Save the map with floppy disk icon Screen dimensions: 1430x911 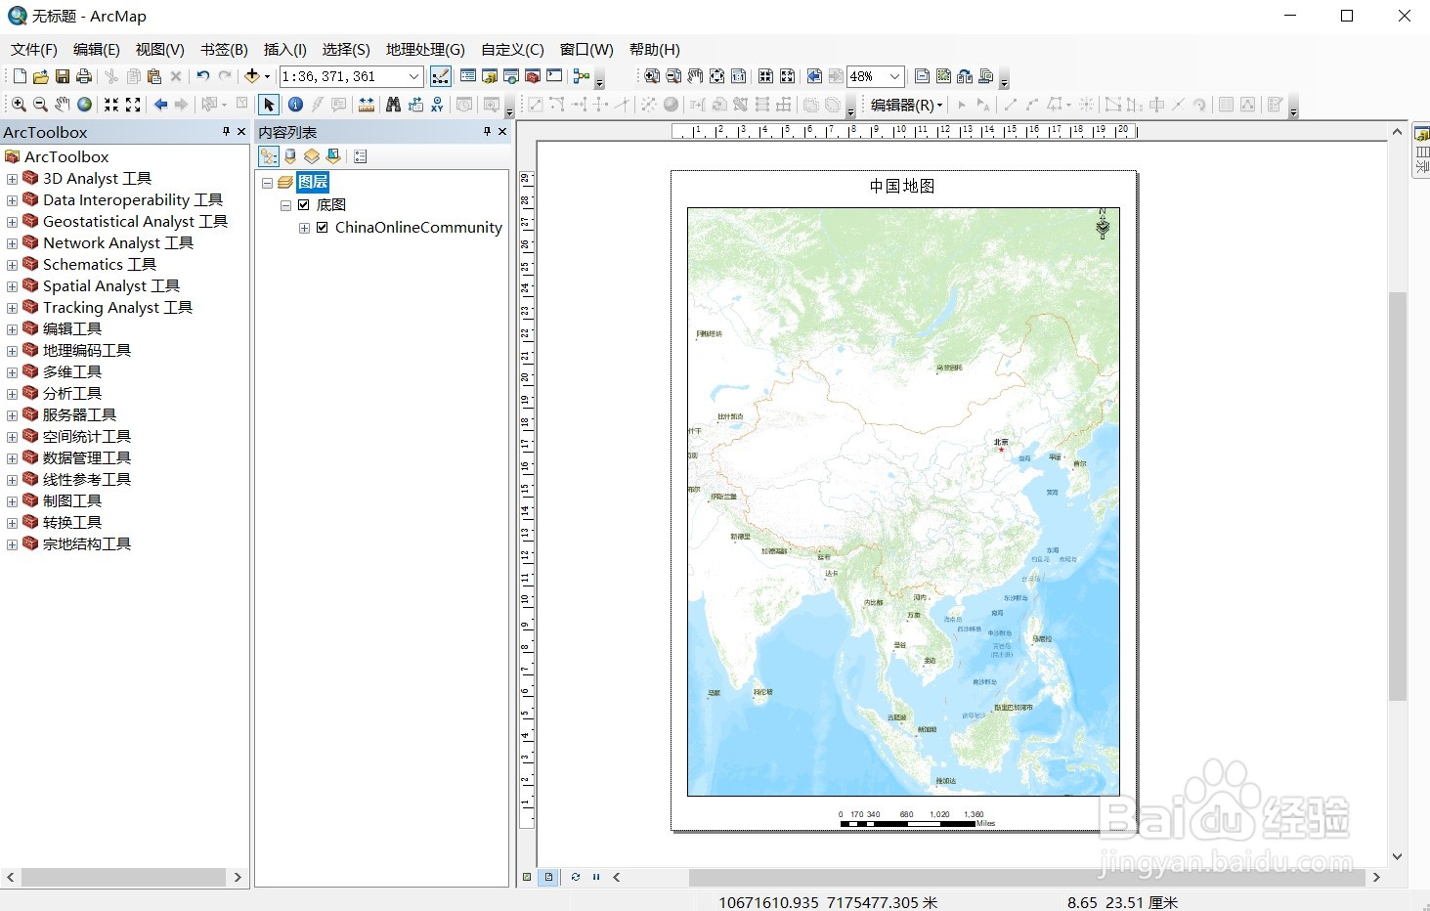click(63, 76)
